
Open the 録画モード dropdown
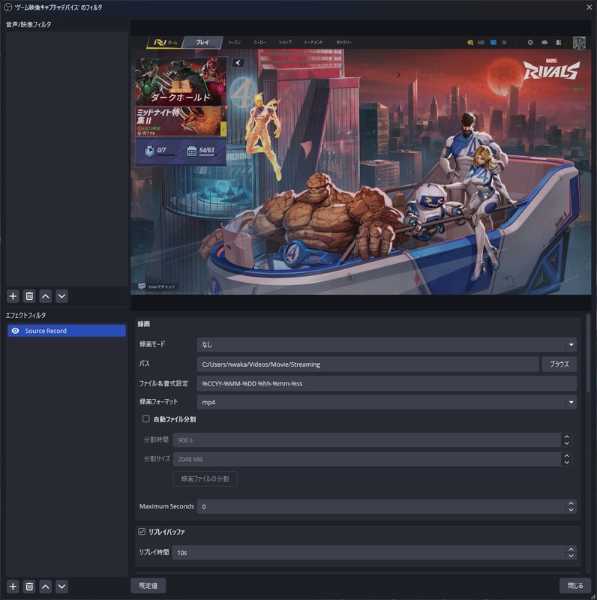(386, 345)
